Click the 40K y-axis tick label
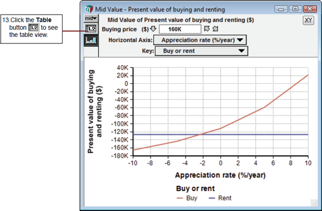The width and height of the screenshot is (322, 211). click(122, 67)
